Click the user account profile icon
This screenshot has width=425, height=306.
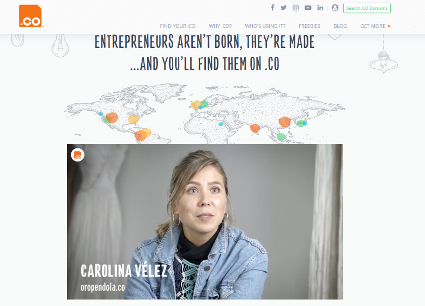pos(335,8)
